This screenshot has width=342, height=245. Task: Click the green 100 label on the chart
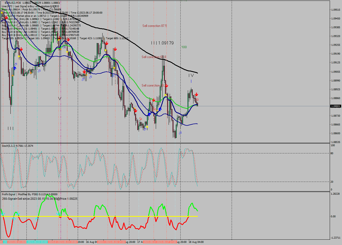(x=184, y=47)
